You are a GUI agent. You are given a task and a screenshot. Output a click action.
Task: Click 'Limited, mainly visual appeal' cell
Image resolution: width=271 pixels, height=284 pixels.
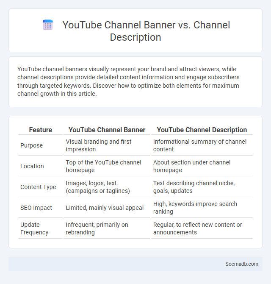click(107, 208)
